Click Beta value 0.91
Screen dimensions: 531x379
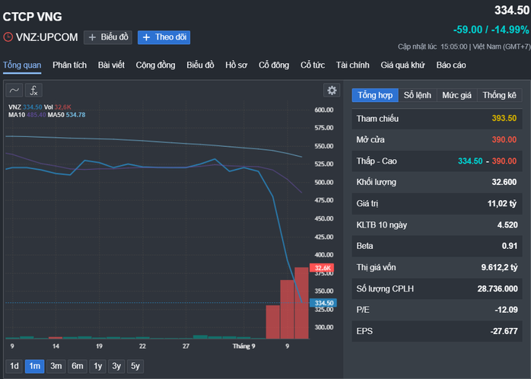510,246
